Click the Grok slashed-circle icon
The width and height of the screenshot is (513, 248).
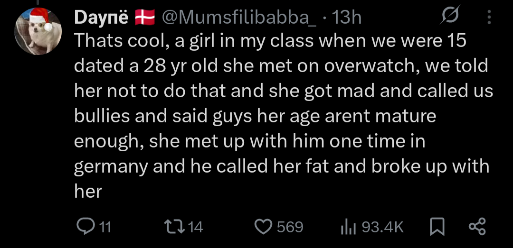point(448,18)
